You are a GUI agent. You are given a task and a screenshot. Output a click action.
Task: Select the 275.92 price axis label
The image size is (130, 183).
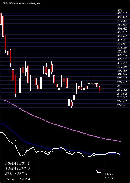tap(122, 94)
